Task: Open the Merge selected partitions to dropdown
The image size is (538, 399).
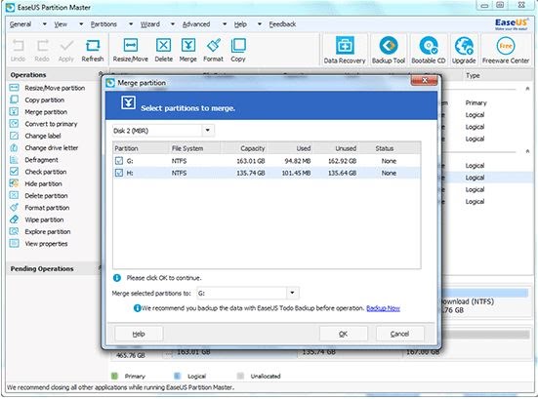Action: (x=292, y=293)
